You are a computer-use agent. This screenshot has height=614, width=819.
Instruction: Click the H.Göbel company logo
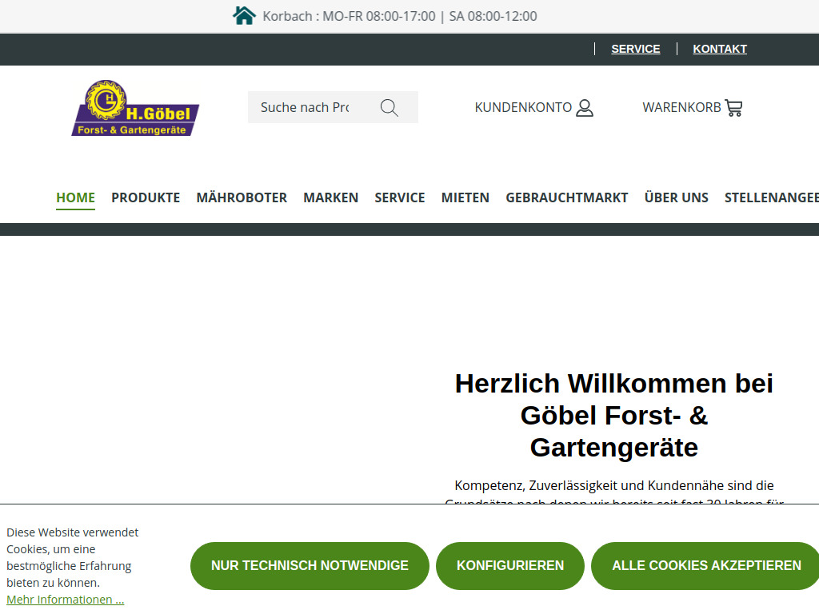pyautogui.click(x=134, y=107)
